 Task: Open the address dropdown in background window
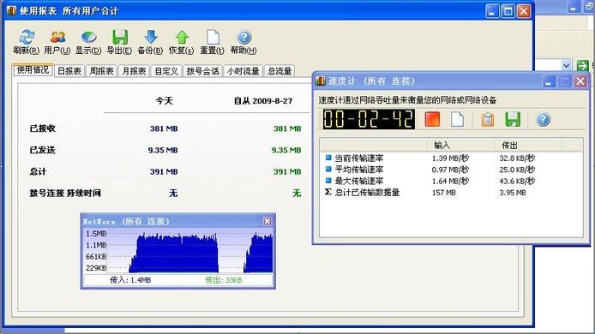pyautogui.click(x=566, y=65)
